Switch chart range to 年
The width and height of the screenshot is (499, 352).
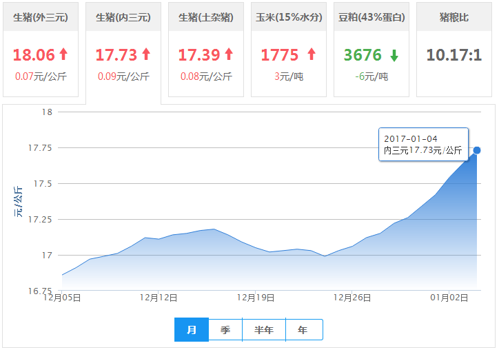[x=304, y=330]
